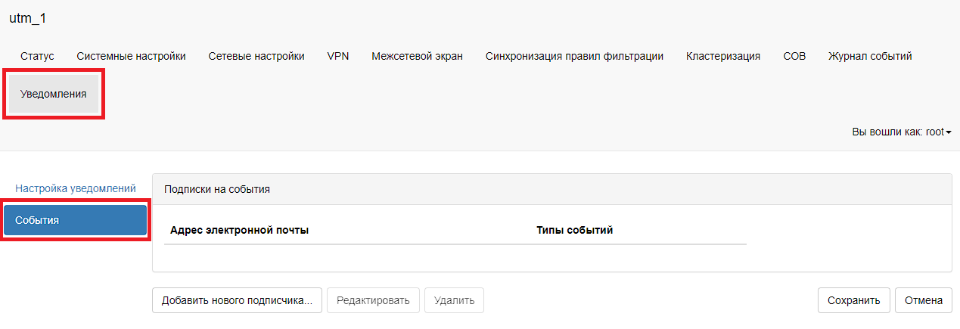
Task: Save changes with Сохранить button
Action: coord(853,300)
